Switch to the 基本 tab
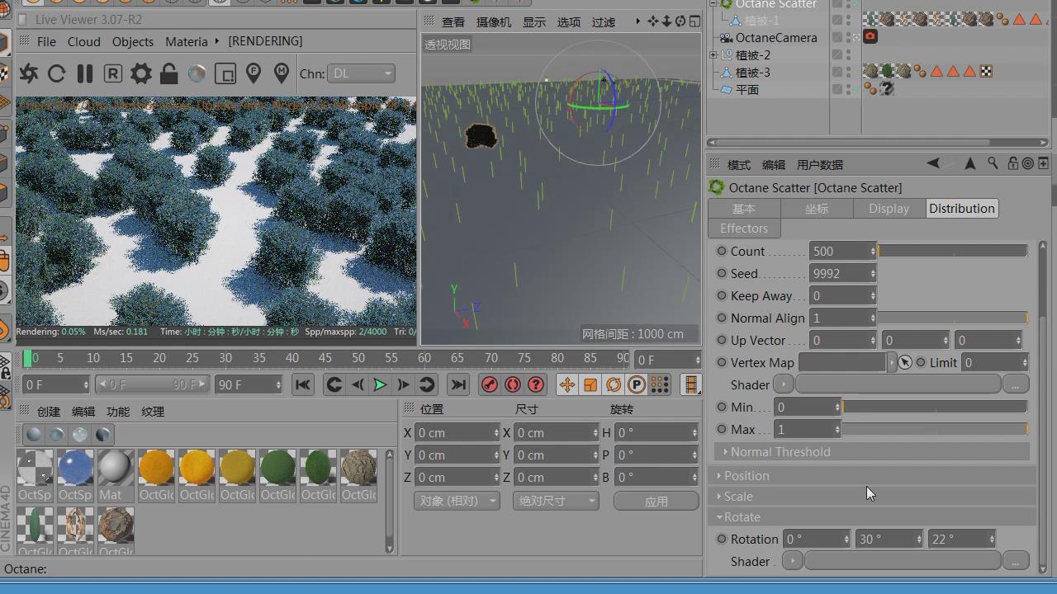Viewport: 1057px width, 594px height. tap(744, 209)
